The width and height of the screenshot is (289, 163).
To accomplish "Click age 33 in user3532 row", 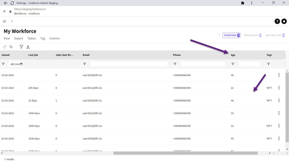I will point(232,113).
